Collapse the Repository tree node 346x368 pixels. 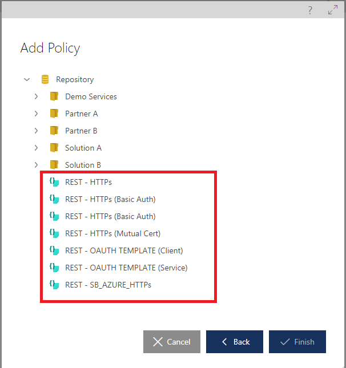[26, 79]
